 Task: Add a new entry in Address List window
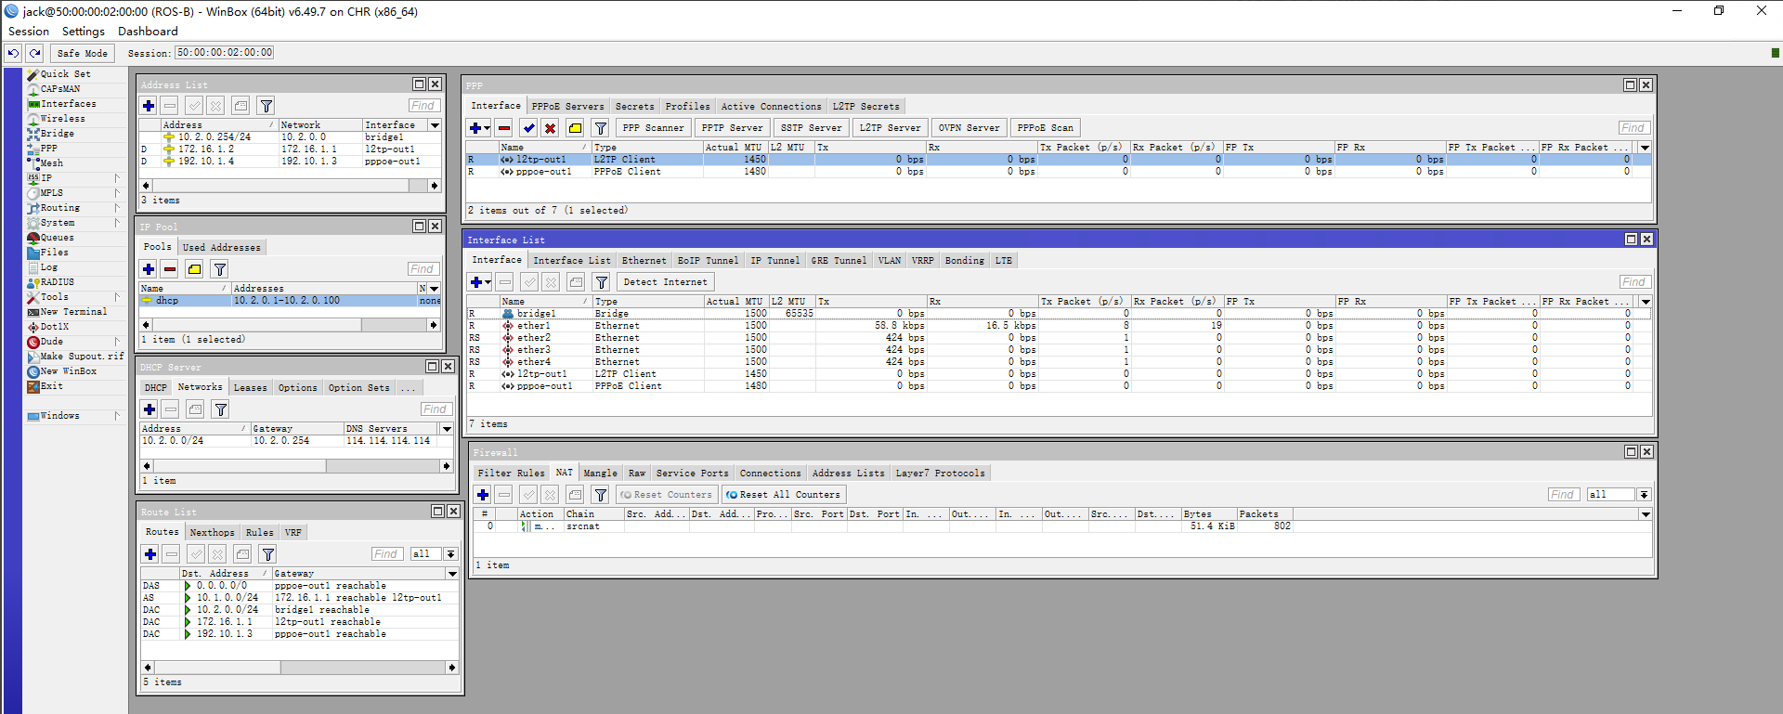[149, 106]
